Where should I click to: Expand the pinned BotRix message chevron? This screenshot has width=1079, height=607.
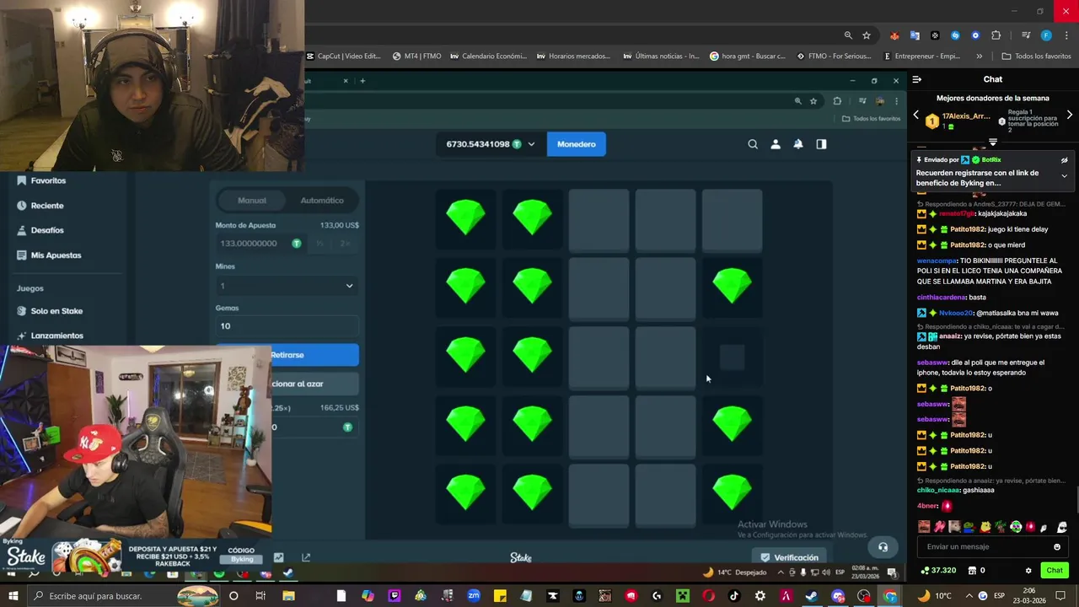point(1065,176)
